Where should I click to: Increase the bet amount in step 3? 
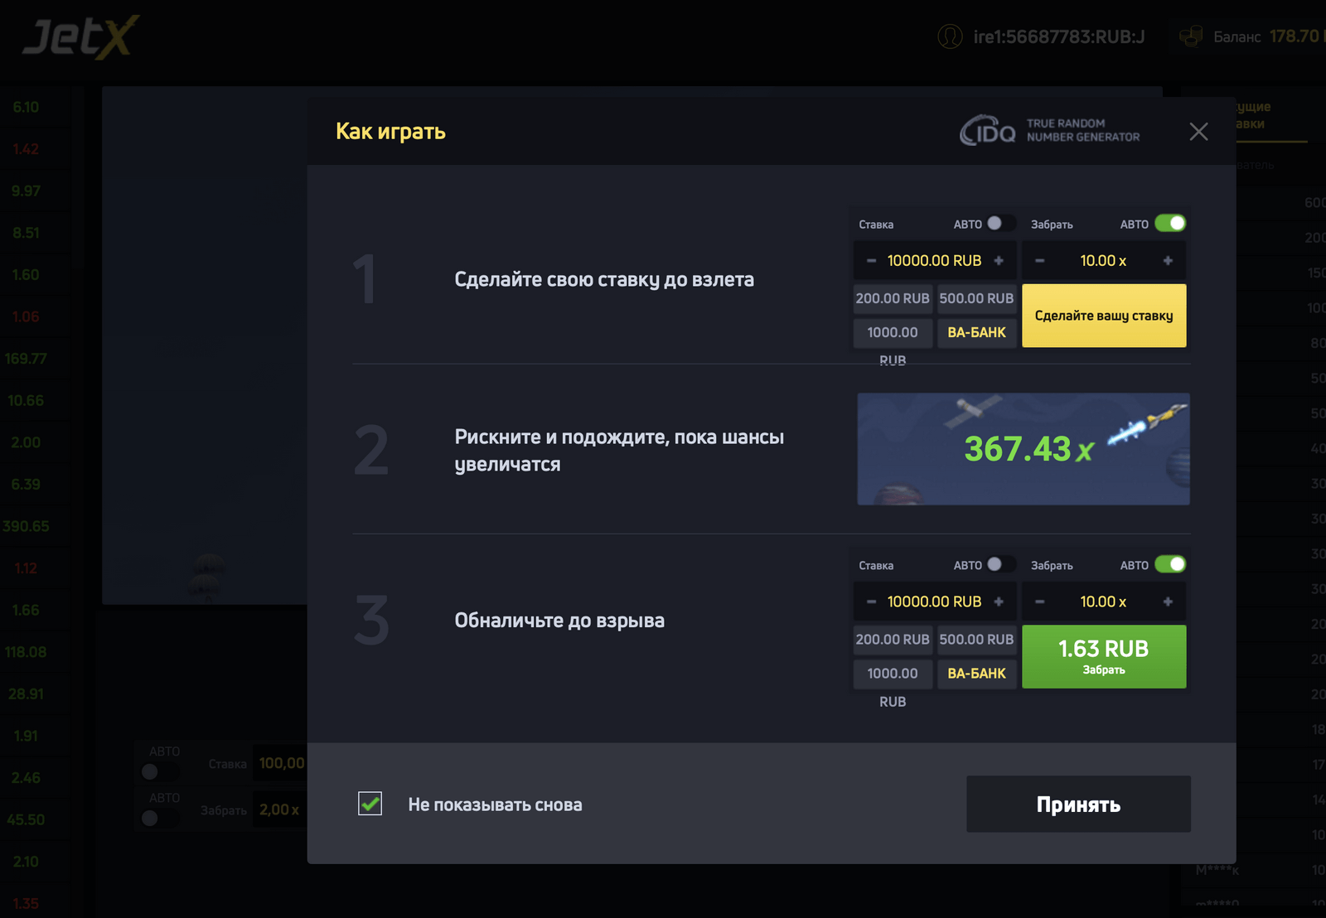pos(999,602)
